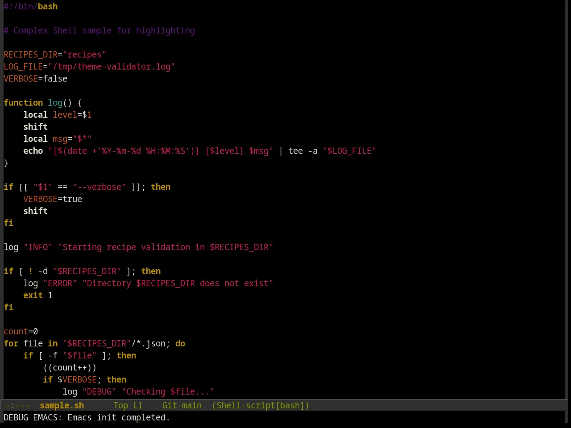Click the 'echo' keyword in log function
Viewport: 571px width, 428px height.
coord(33,151)
